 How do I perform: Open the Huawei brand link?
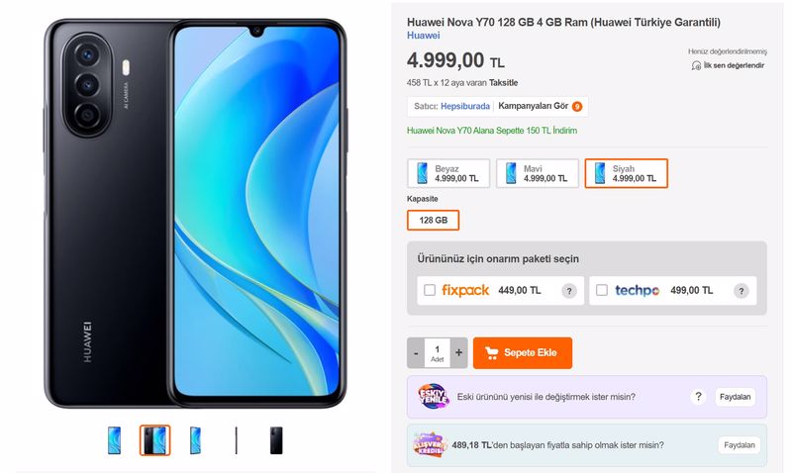424,36
